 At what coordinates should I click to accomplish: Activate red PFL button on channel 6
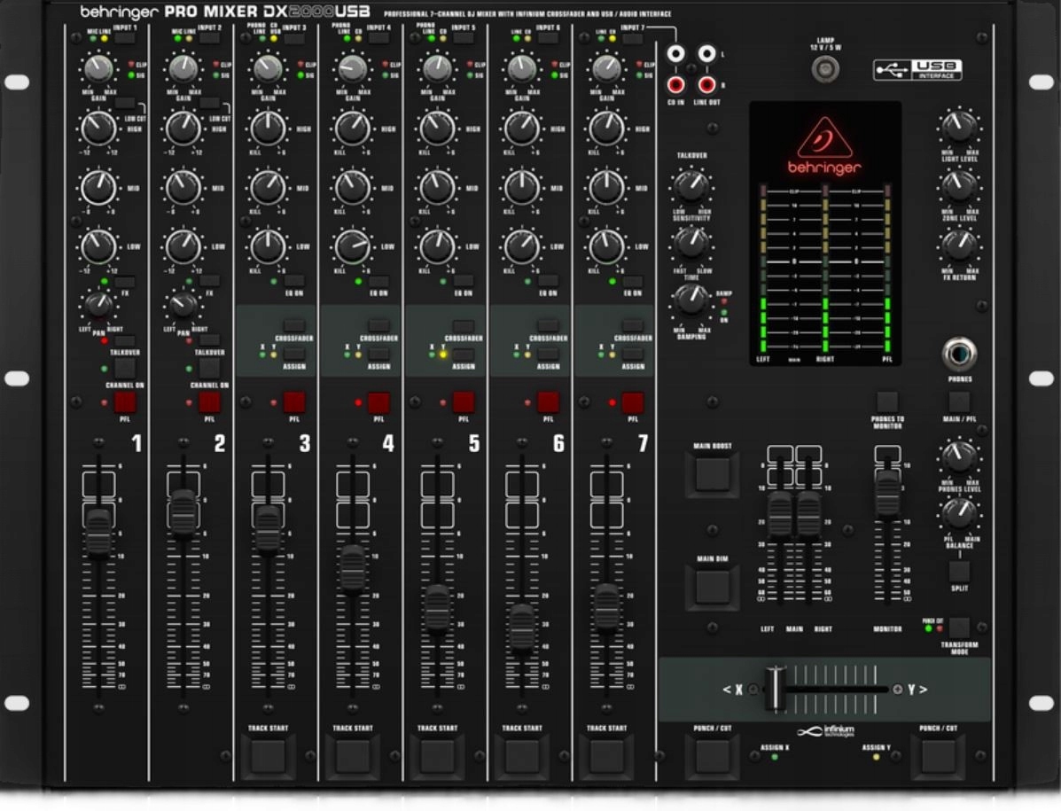[x=548, y=402]
